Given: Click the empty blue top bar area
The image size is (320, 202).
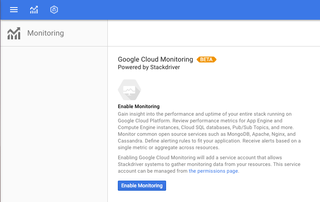Looking at the screenshot, I should click(x=189, y=10).
